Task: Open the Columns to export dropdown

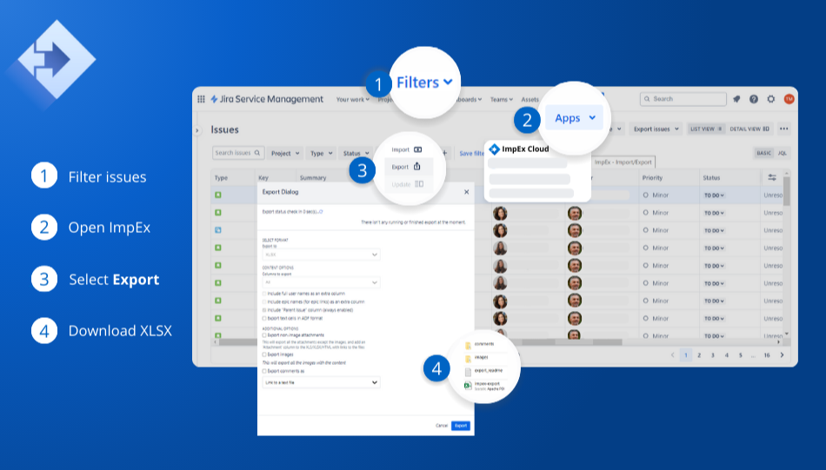Action: [x=322, y=282]
